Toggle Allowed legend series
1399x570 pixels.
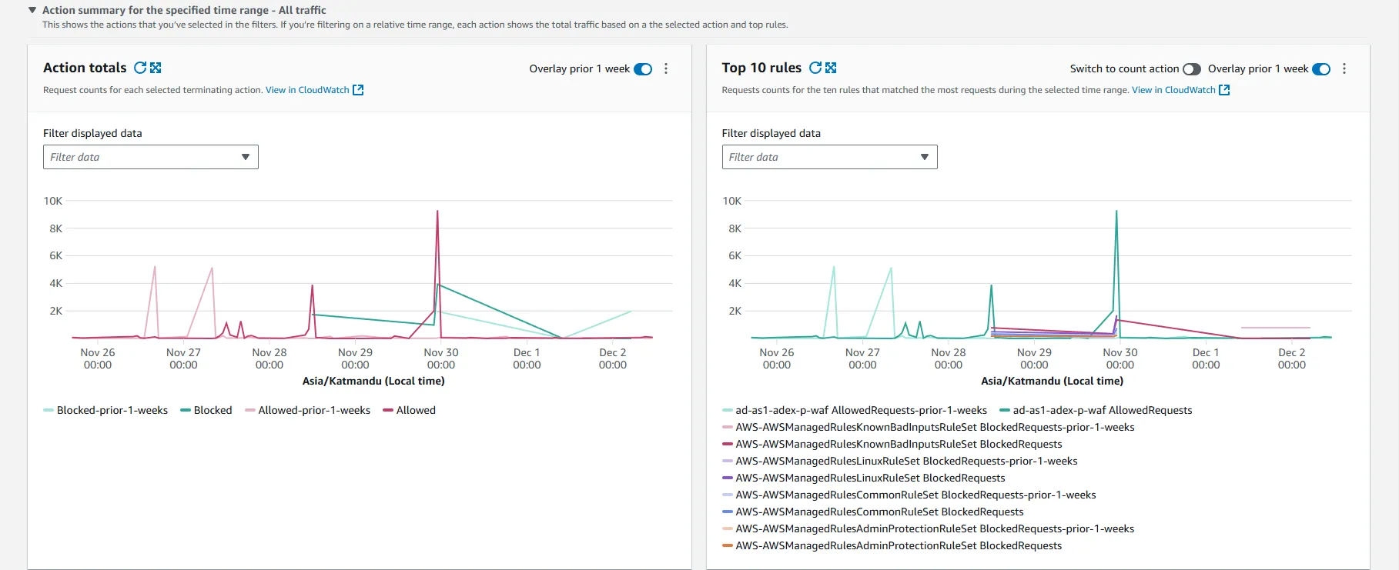coord(410,410)
